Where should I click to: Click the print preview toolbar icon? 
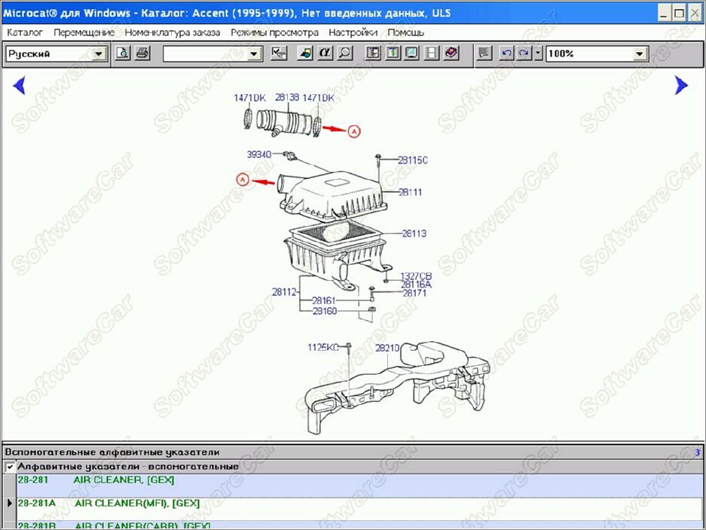pyautogui.click(x=123, y=53)
